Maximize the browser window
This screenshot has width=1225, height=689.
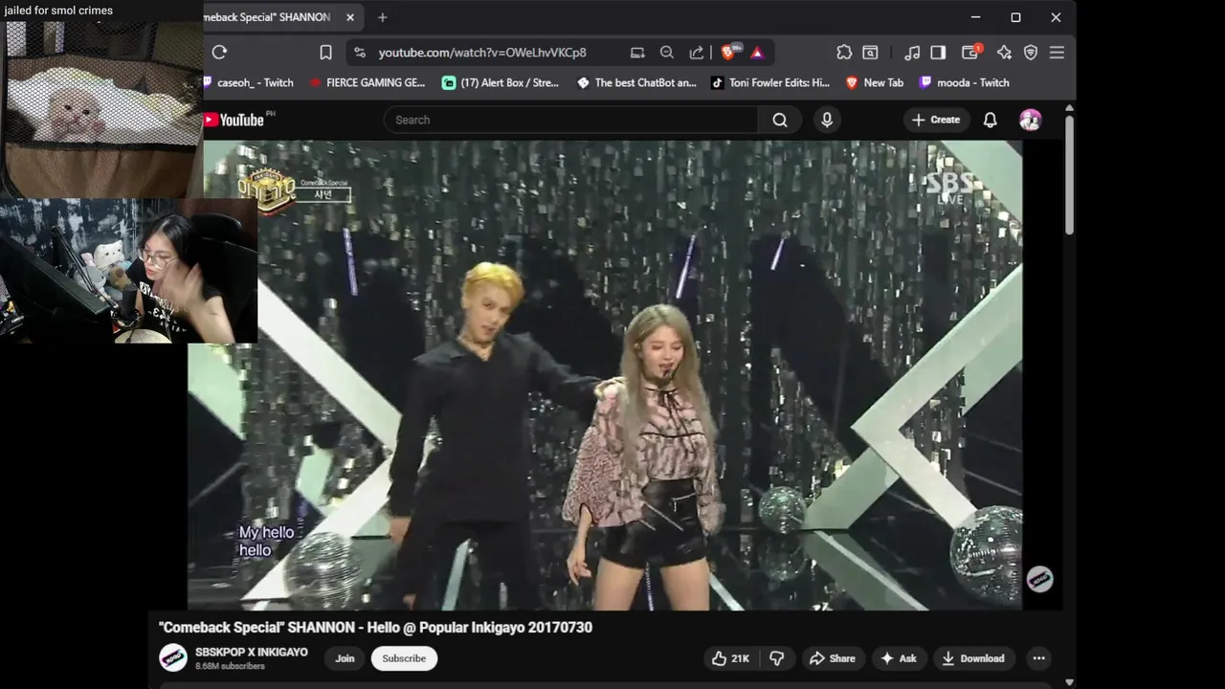tap(1015, 17)
